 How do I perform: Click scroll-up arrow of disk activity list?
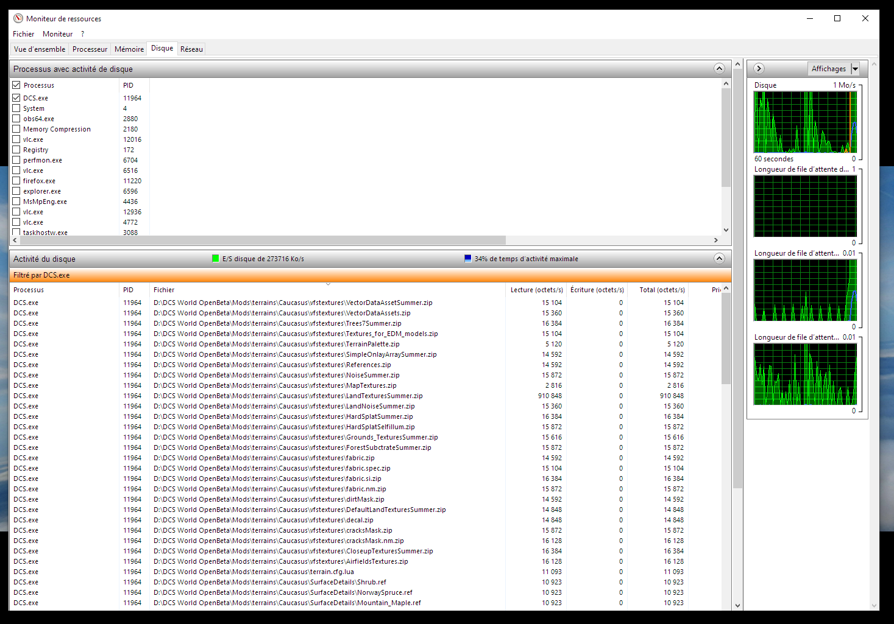(726, 288)
